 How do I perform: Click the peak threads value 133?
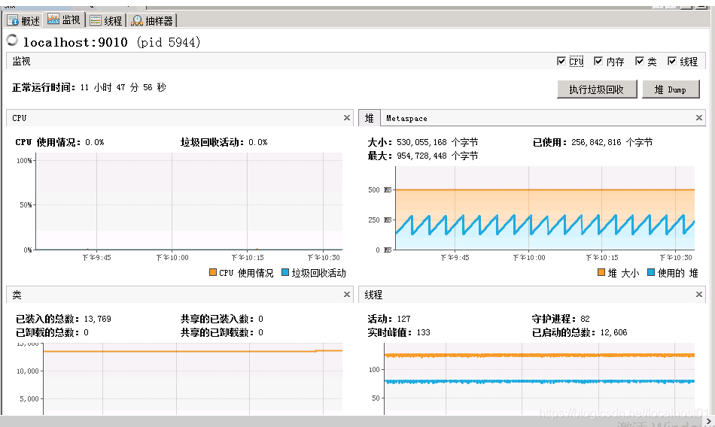423,333
